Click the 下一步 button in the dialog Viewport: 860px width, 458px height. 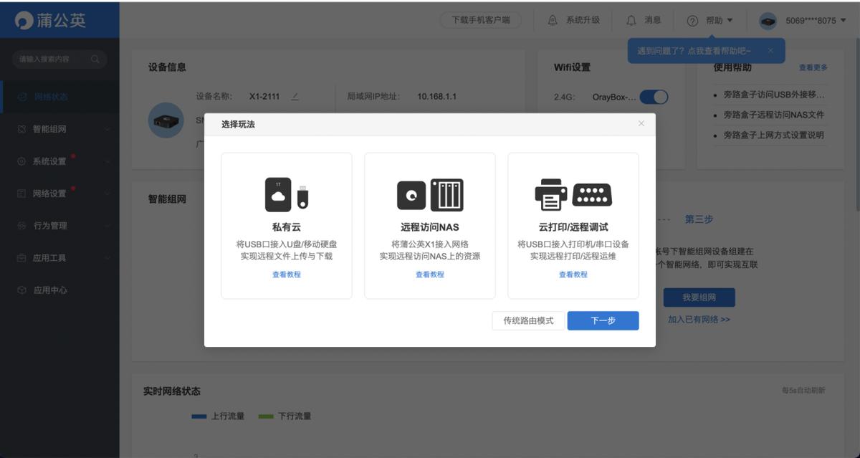tap(603, 320)
